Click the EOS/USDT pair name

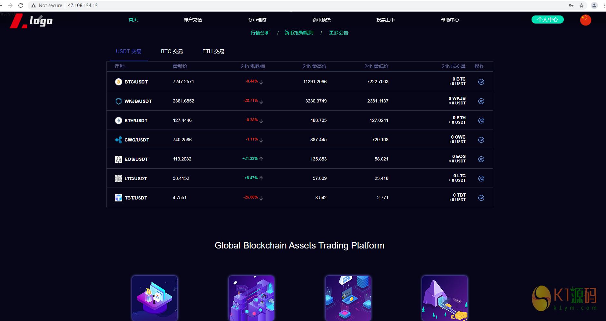pyautogui.click(x=136, y=159)
